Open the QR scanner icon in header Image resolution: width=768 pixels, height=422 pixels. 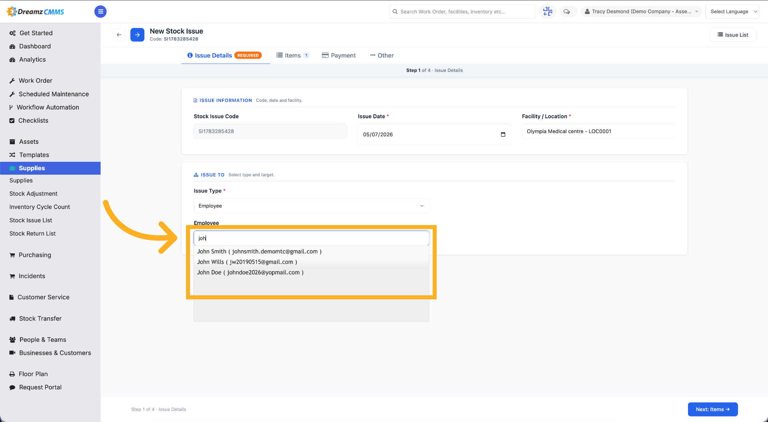coord(548,12)
